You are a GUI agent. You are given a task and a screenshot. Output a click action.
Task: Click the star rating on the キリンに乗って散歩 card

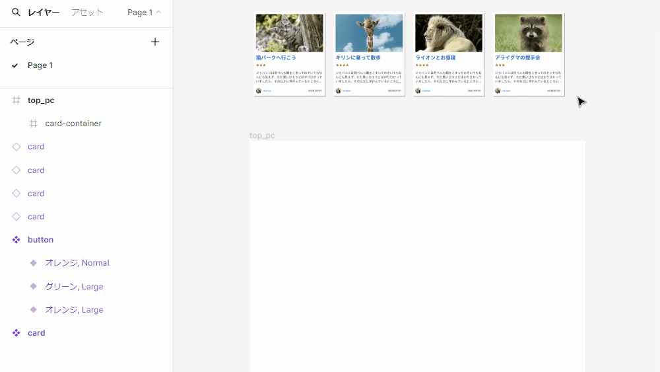pyautogui.click(x=342, y=65)
